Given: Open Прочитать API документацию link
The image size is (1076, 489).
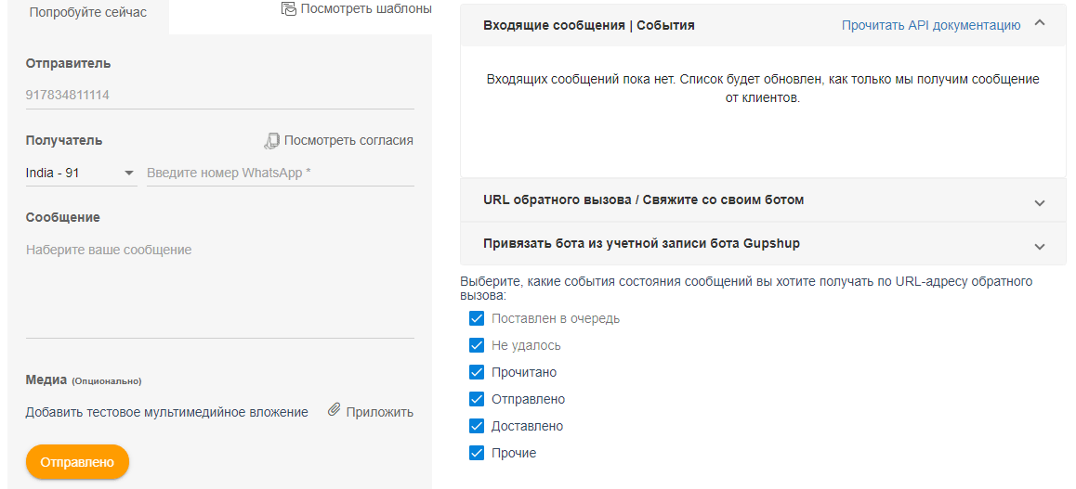Looking at the screenshot, I should (x=931, y=25).
